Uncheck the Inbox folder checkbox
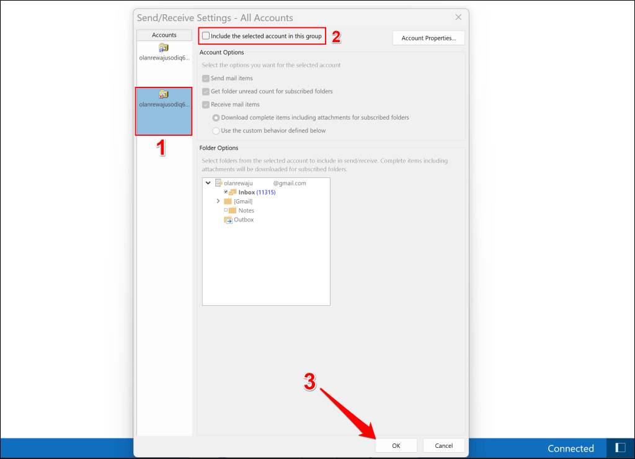Image resolution: width=635 pixels, height=459 pixels. 226,192
